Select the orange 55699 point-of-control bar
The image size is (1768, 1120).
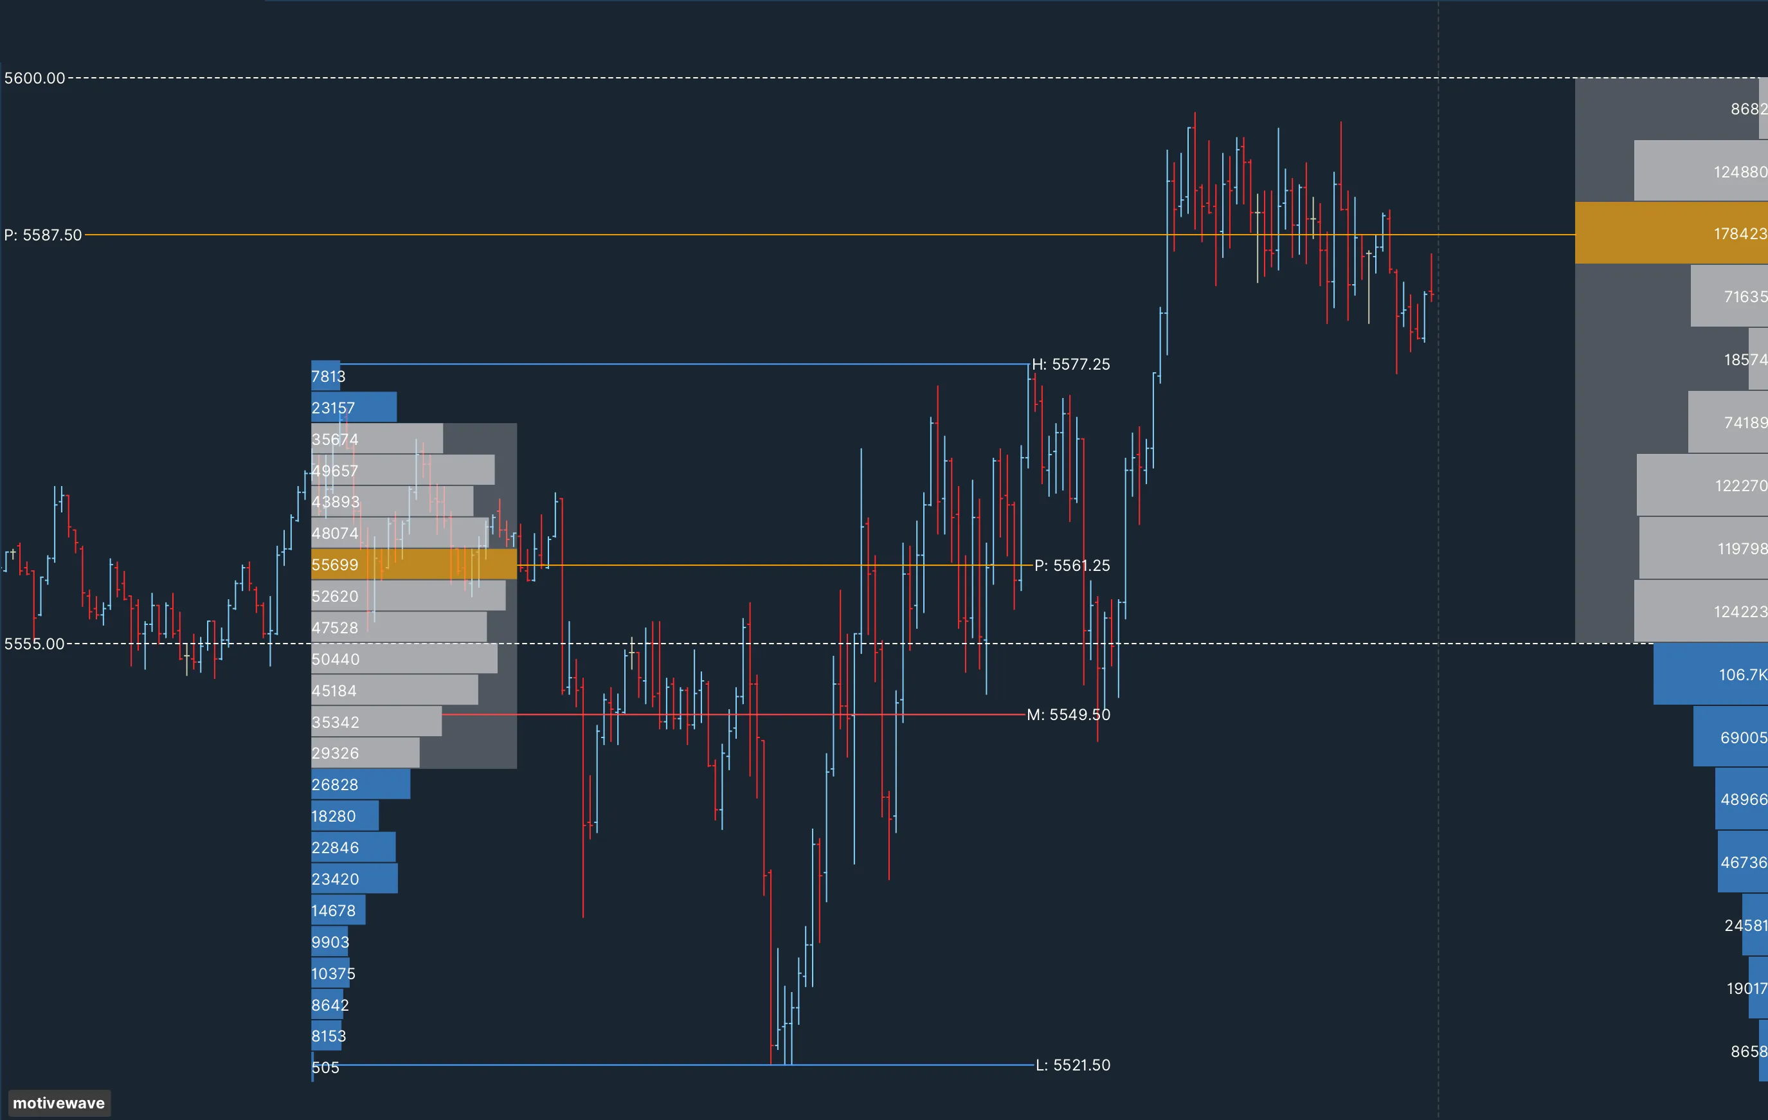pos(413,564)
